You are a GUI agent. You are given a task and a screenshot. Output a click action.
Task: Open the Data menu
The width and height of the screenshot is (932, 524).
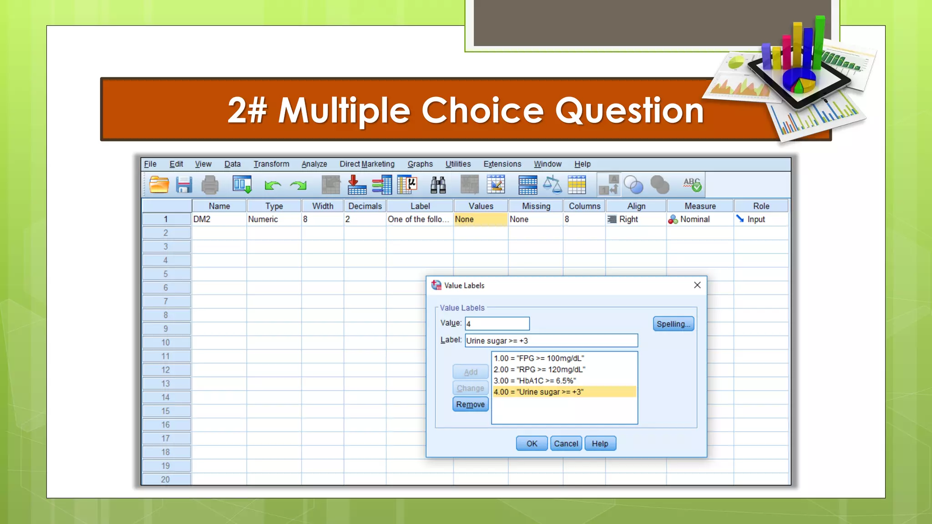[x=233, y=164]
